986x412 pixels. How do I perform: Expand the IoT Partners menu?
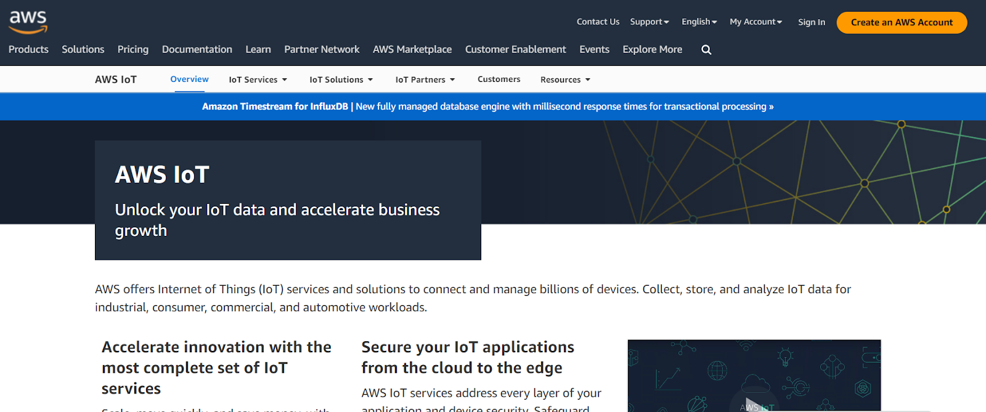[425, 79]
